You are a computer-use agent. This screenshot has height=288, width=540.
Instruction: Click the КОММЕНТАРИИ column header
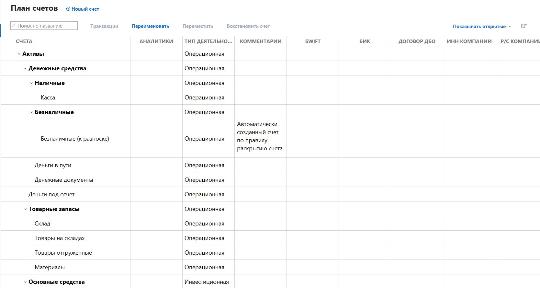coord(261,41)
